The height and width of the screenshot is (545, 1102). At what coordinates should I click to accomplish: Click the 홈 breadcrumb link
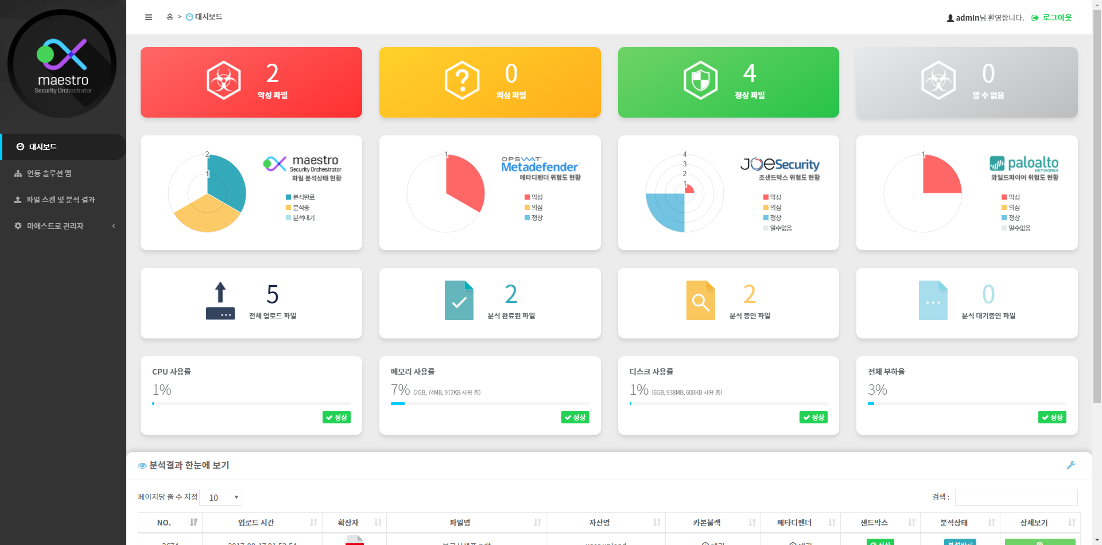(170, 17)
